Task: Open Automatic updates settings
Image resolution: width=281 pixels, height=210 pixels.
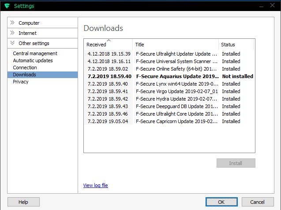Action: coord(33,60)
